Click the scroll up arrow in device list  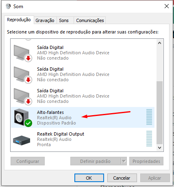pos(159,43)
